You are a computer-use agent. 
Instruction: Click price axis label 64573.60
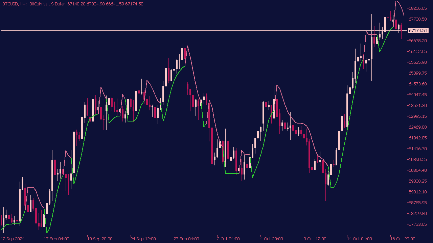click(418, 84)
